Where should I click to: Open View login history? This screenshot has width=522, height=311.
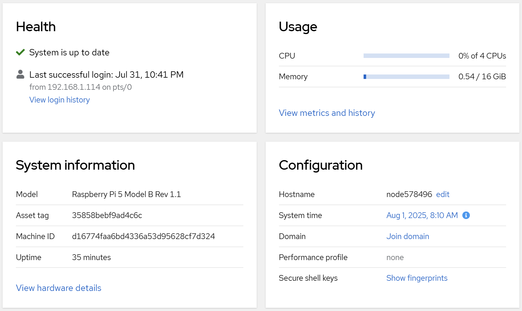[59, 100]
